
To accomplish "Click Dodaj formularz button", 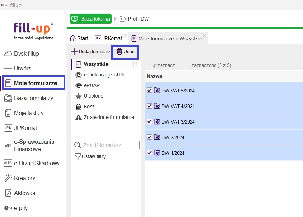I will tap(91, 51).
